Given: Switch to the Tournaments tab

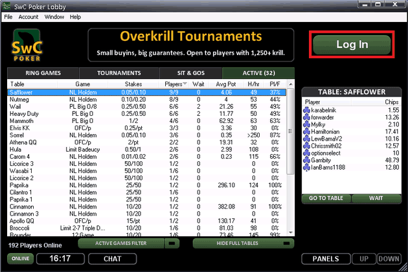Looking at the screenshot, I should coord(119,73).
